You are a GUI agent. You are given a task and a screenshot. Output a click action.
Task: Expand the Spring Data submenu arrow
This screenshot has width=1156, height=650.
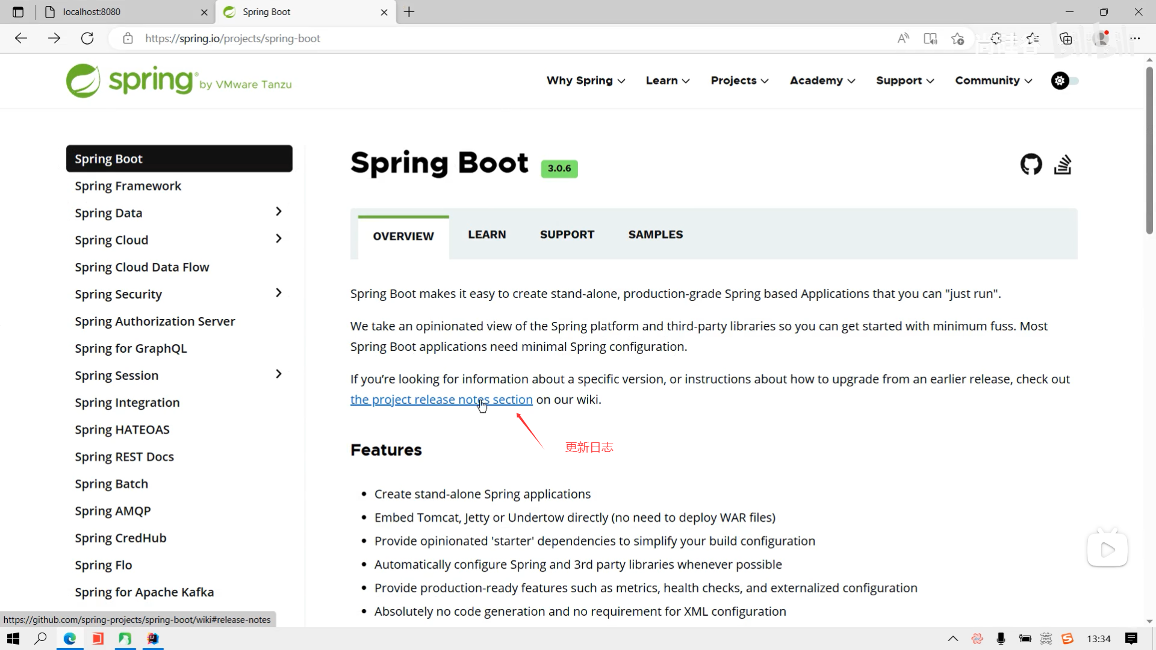tap(278, 212)
